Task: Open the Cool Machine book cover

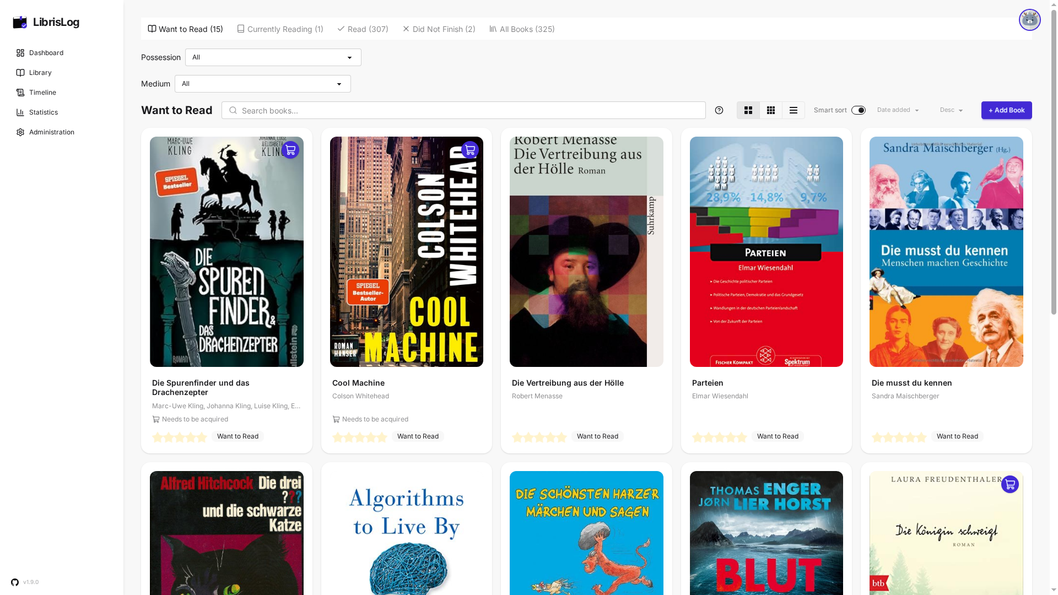Action: [x=407, y=252]
